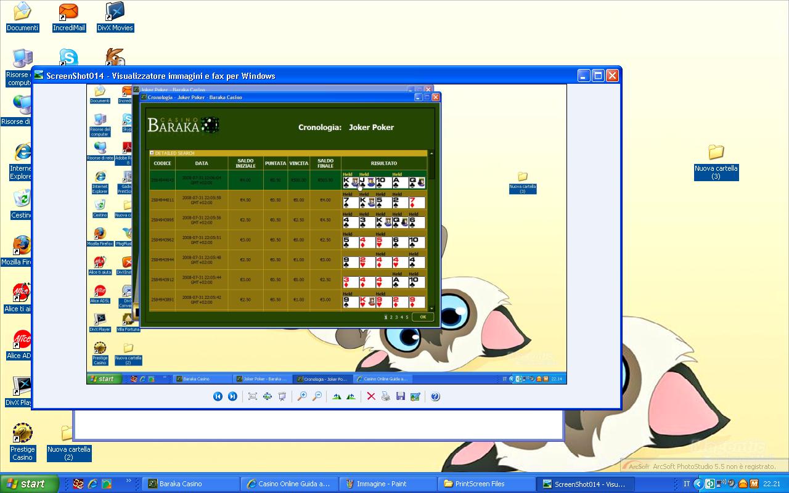Select Nuova cartella (3) folder on desktop
Screen dimensions: 789x493
coord(716,163)
